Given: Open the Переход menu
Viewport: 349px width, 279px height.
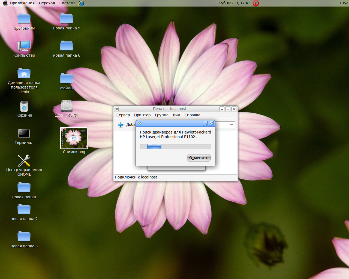Looking at the screenshot, I should pyautogui.click(x=47, y=3).
